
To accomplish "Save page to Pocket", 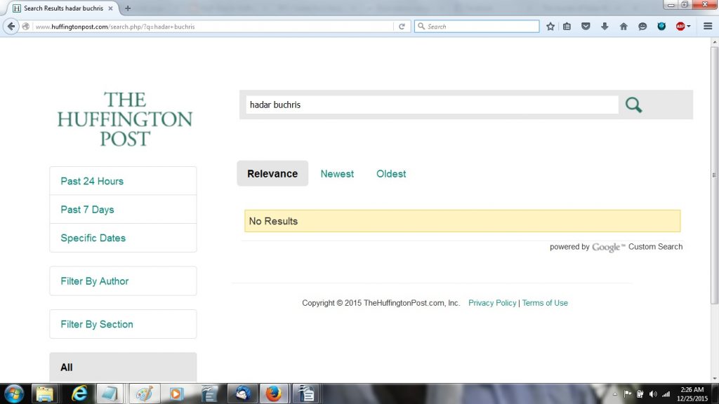I will pyautogui.click(x=586, y=27).
